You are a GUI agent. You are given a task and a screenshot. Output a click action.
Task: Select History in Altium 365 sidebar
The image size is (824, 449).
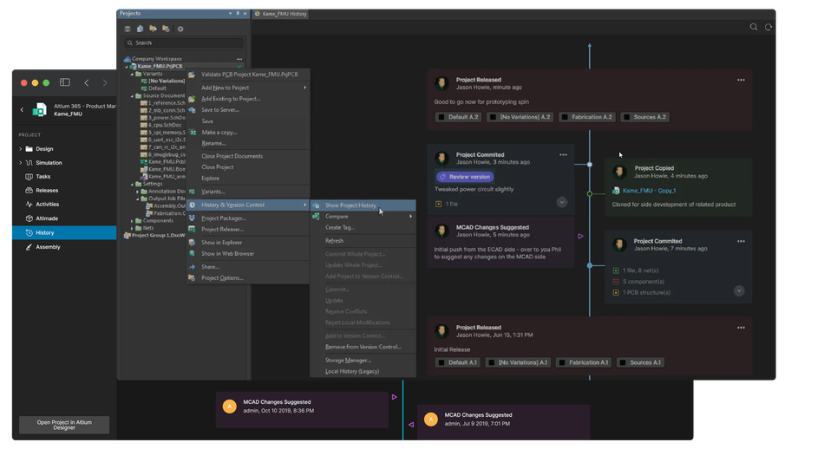64,232
